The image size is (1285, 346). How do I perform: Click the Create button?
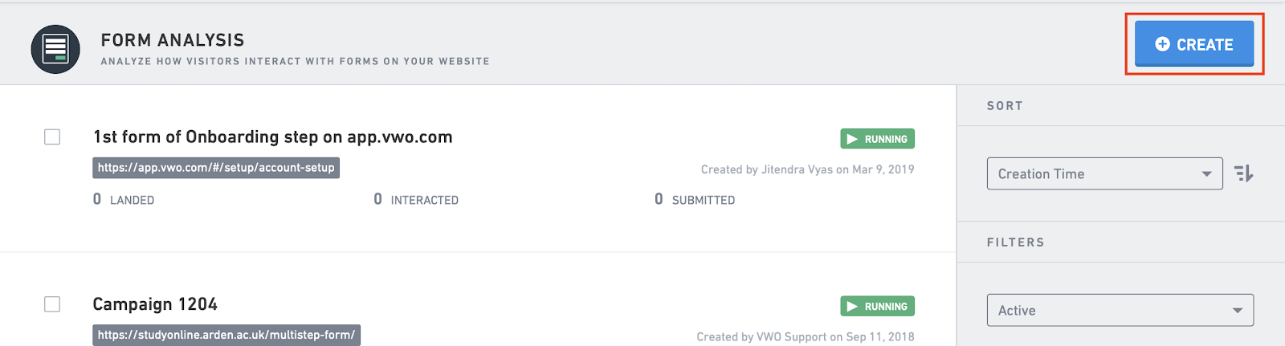point(1194,44)
